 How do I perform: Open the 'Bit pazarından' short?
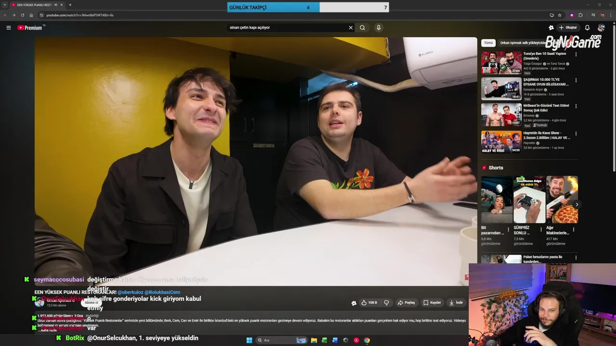coord(497,199)
